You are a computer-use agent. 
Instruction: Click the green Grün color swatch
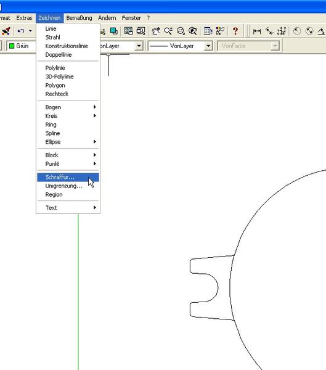click(12, 46)
